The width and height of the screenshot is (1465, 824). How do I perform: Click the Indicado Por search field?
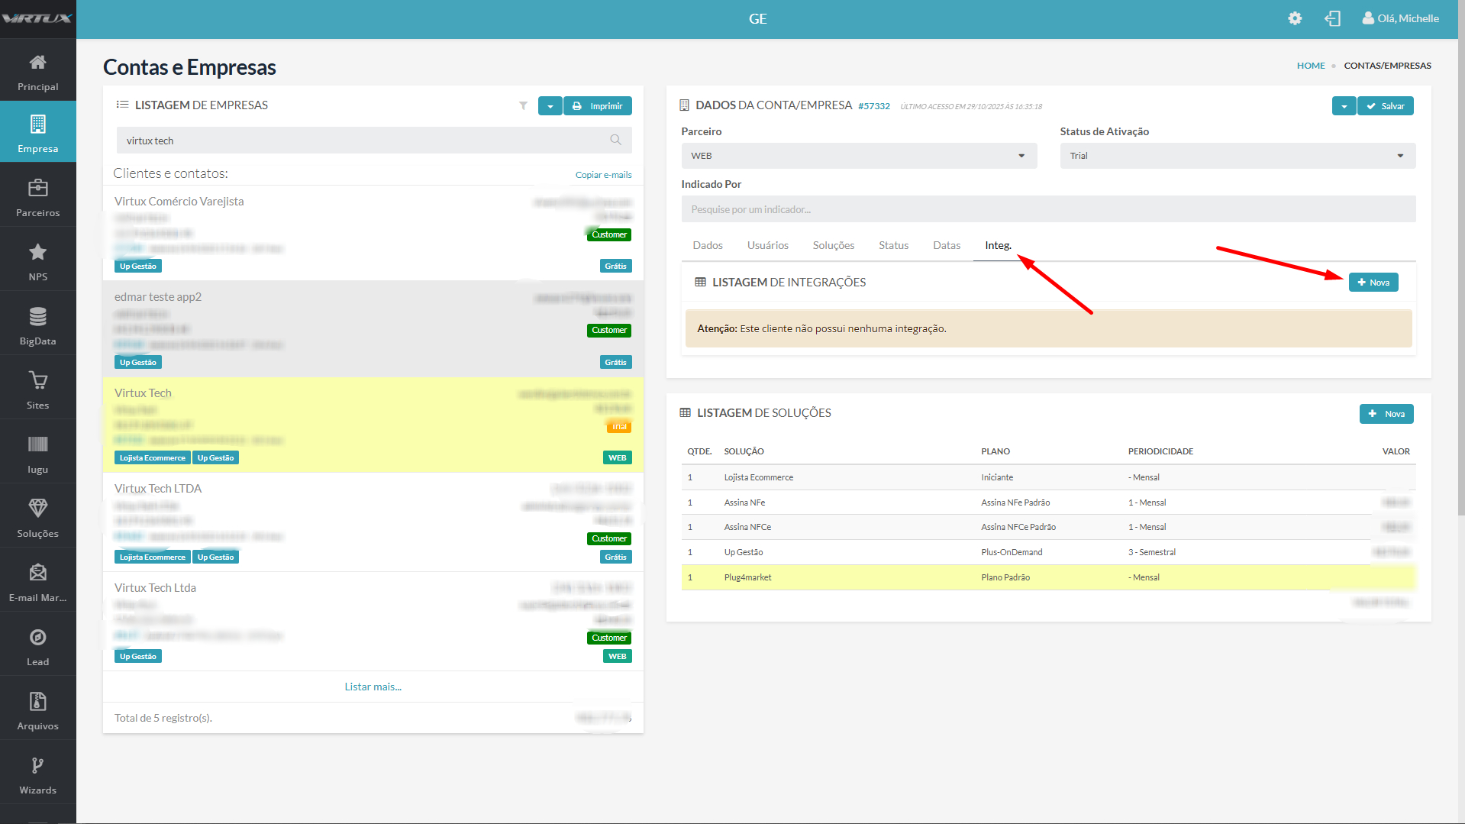click(1047, 209)
